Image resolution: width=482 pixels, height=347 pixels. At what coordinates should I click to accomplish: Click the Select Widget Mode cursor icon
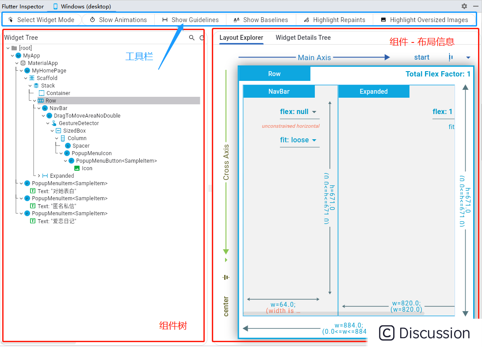pos(11,19)
